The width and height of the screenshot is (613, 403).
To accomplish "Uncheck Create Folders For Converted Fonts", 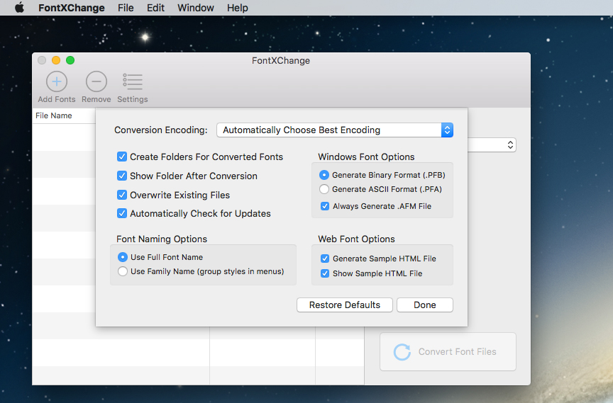I will 122,157.
